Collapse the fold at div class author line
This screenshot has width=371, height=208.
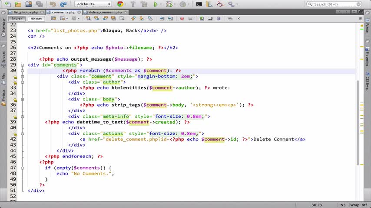23,82
